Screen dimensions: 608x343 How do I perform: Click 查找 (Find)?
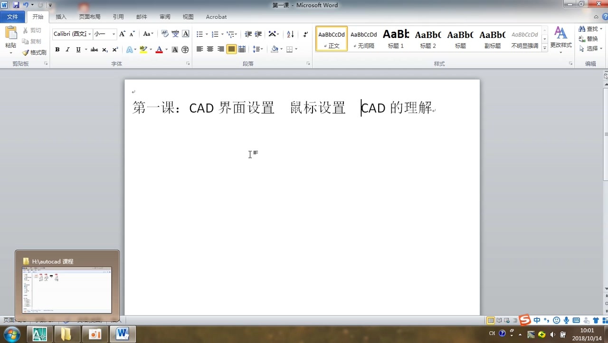click(590, 29)
